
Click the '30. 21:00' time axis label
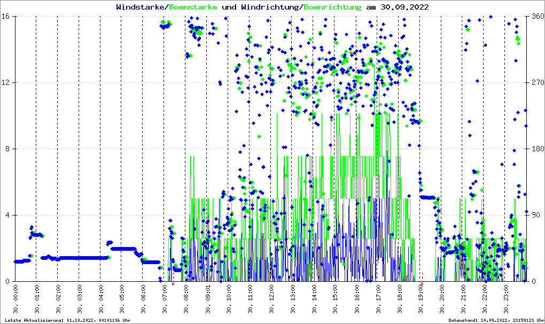tap(463, 299)
